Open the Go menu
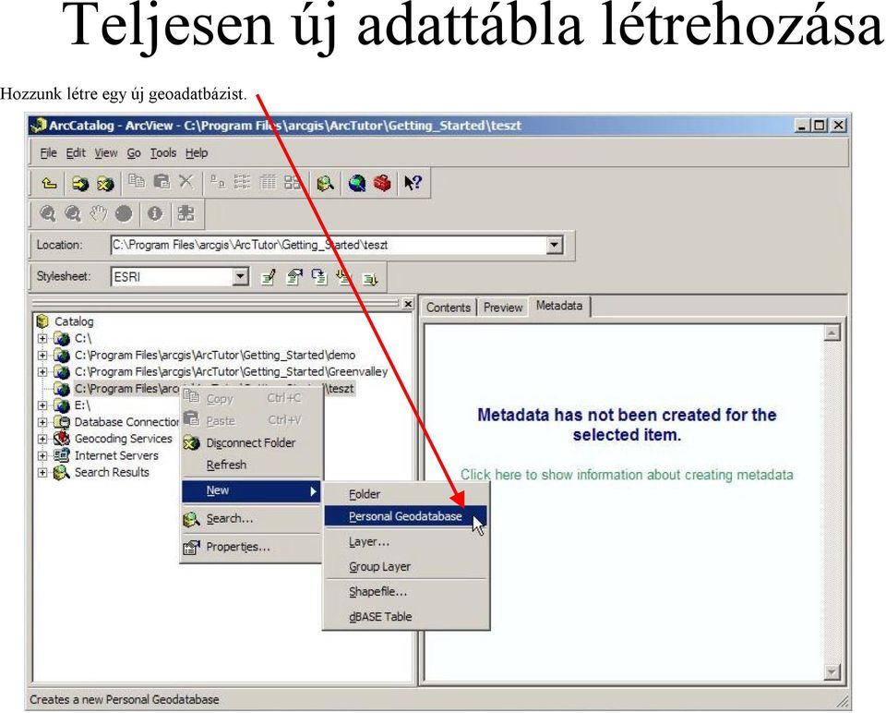The height and width of the screenshot is (713, 886). [133, 152]
